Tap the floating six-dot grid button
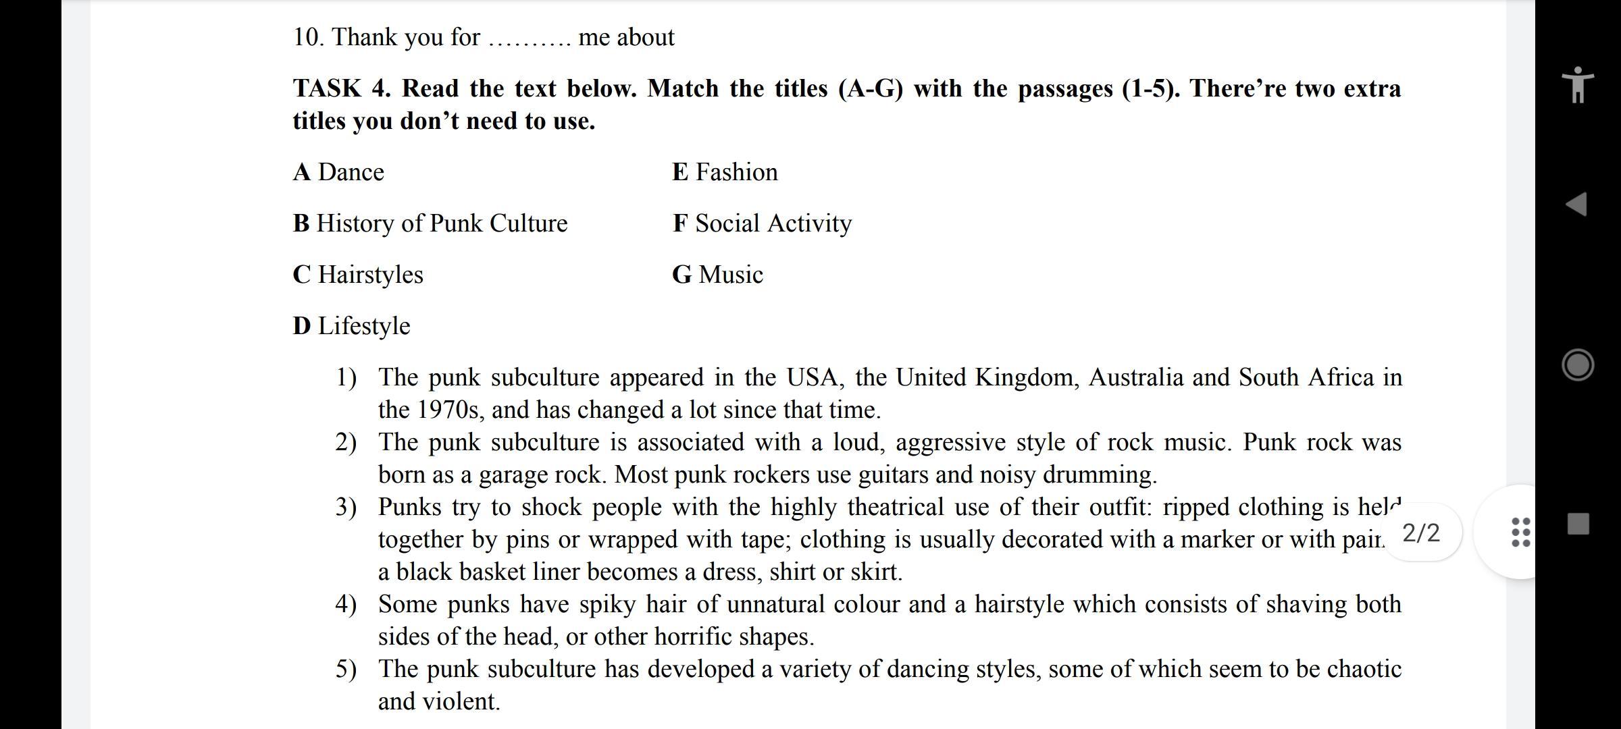 1520,532
